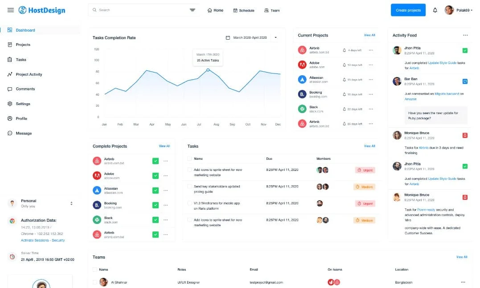Click the search filter icon
This screenshot has height=288, width=480.
(x=193, y=10)
